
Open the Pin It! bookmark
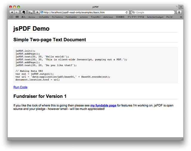pos(170,17)
